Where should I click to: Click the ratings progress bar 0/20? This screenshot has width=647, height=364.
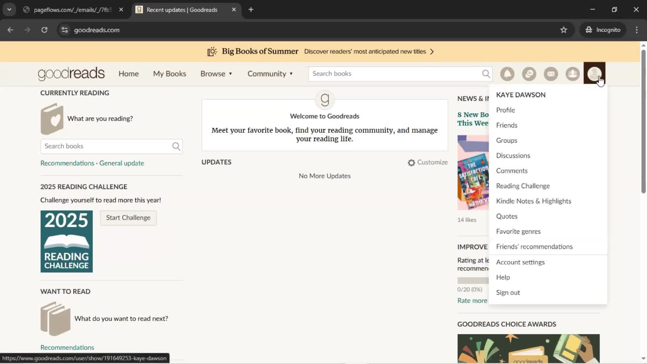click(473, 280)
